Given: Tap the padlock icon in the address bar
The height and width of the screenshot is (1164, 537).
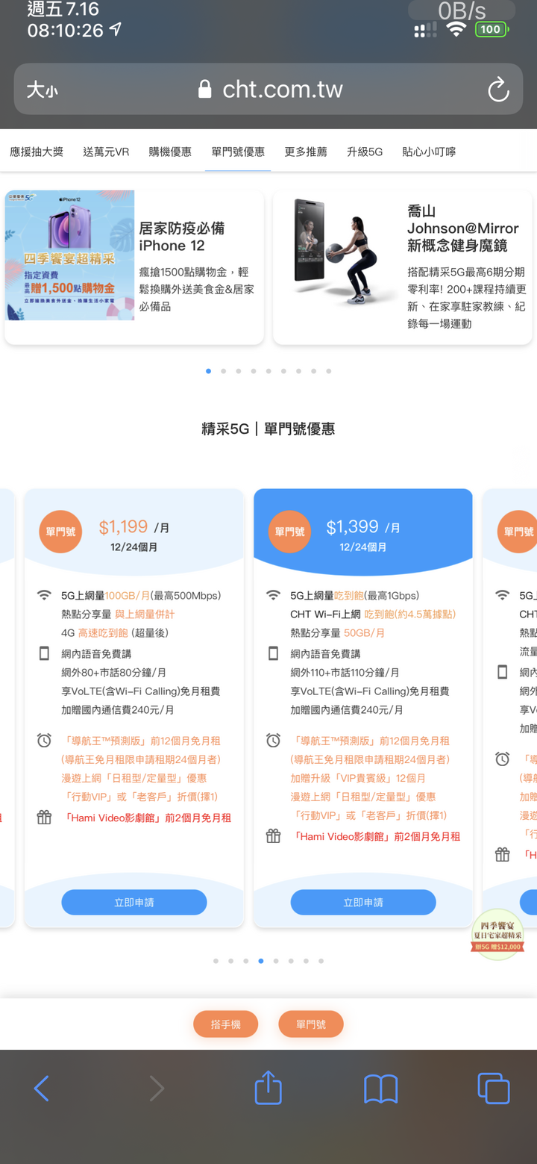Looking at the screenshot, I should (205, 90).
